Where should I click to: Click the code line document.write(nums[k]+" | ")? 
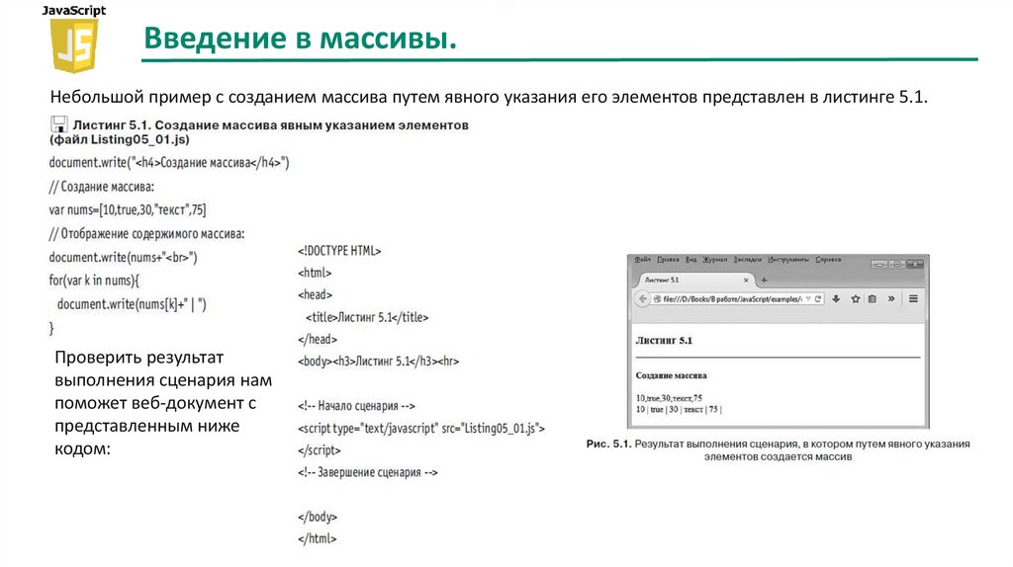(x=132, y=304)
